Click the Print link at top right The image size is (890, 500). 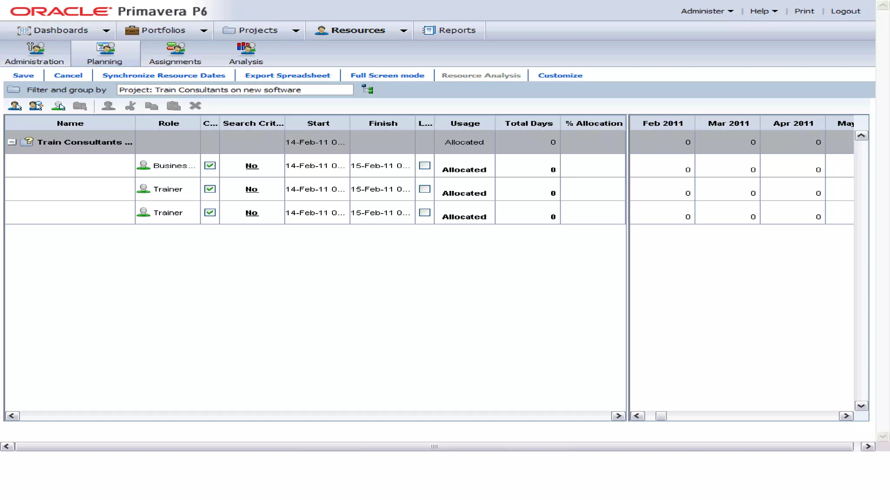[804, 11]
